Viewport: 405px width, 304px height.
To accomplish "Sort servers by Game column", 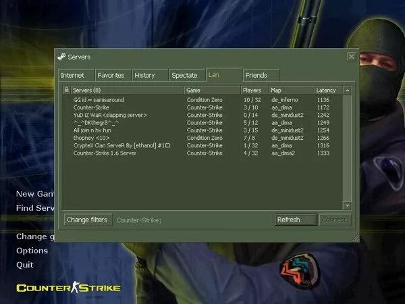I will click(213, 91).
